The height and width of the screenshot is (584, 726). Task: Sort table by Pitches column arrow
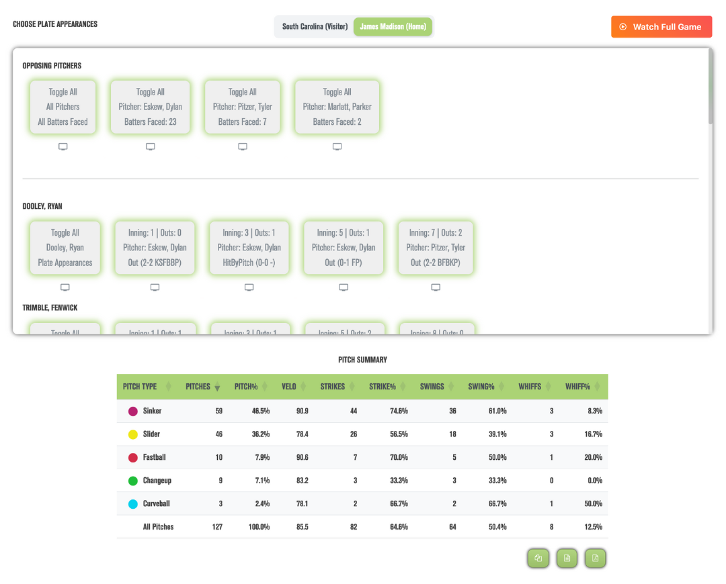[217, 387]
